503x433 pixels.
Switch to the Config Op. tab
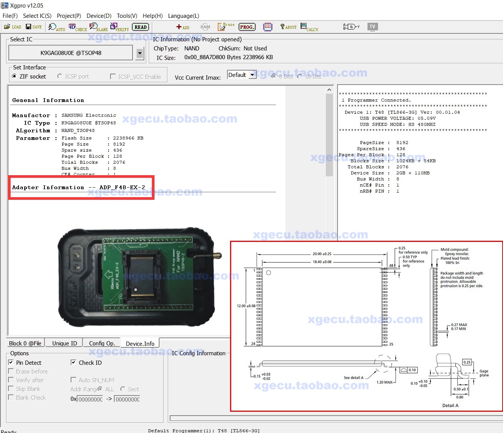click(102, 343)
